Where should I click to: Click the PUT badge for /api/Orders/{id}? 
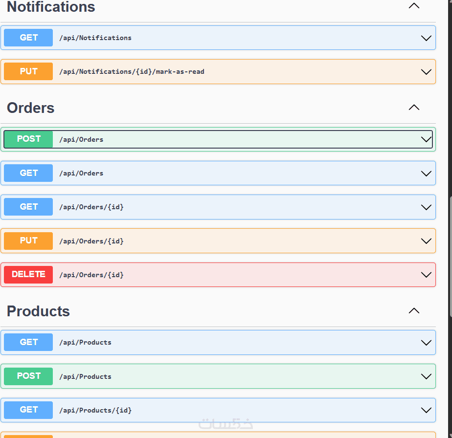click(28, 241)
